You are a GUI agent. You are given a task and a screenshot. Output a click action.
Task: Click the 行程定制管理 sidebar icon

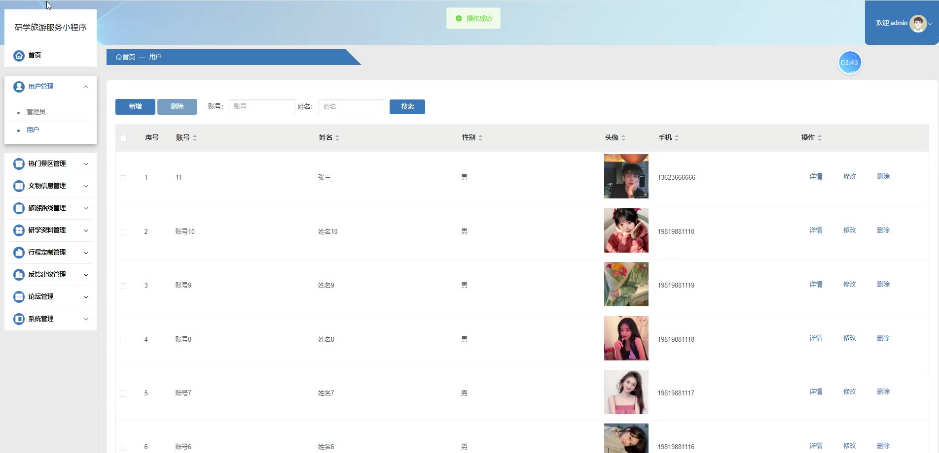(x=19, y=253)
